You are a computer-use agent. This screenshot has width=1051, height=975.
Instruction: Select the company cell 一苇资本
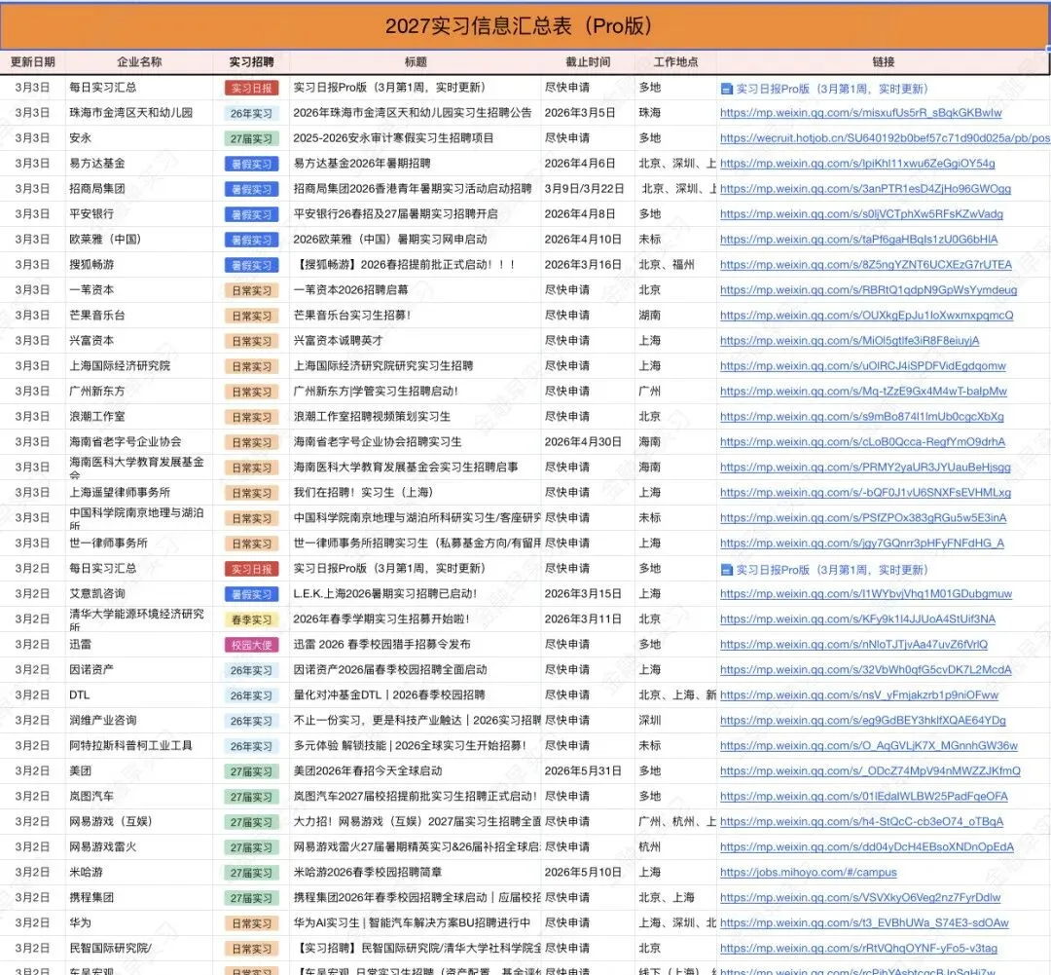click(x=139, y=290)
